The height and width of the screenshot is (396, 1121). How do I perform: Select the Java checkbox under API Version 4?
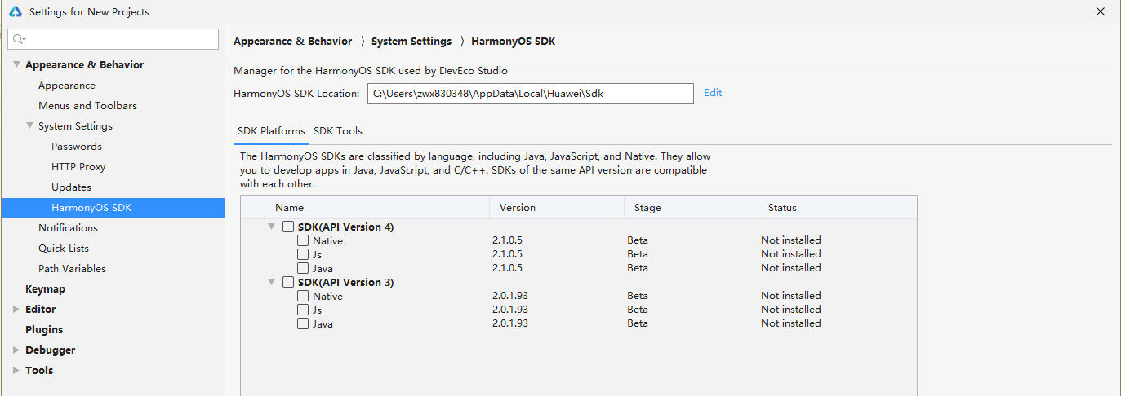click(x=303, y=268)
